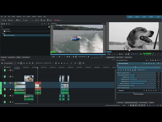Hide video track V2 with its film icon

click(x=10, y=77)
